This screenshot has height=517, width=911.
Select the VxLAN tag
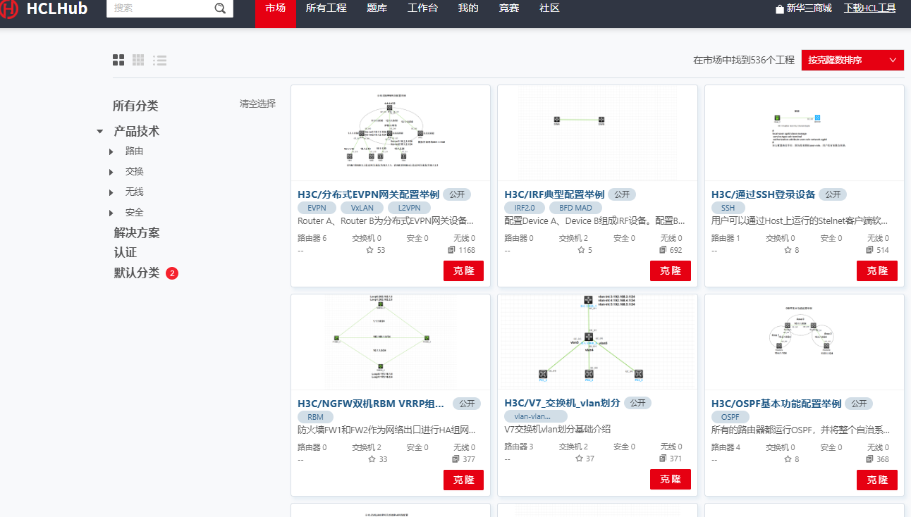[x=362, y=208]
